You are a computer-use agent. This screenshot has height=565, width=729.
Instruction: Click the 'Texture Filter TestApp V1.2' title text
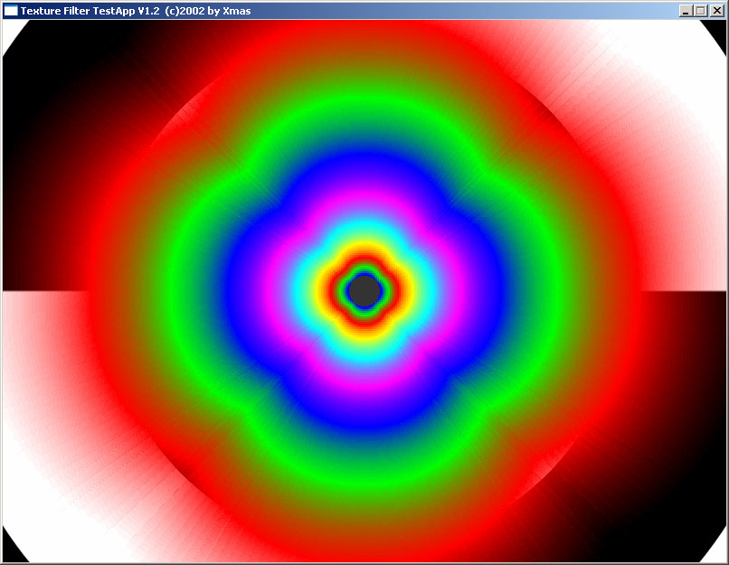coord(90,11)
